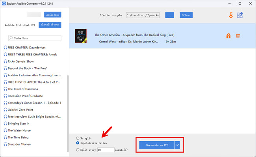Click the Ausloggen button
256x157 pixels.
(52, 15)
